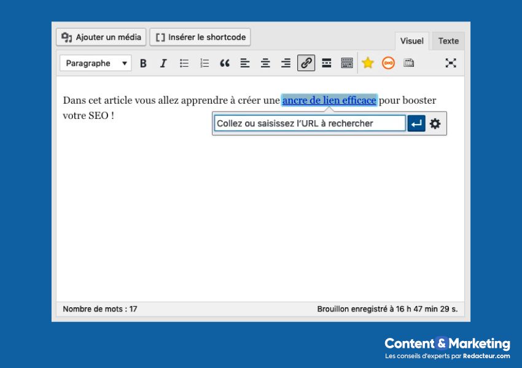Image resolution: width=522 pixels, height=368 pixels.
Task: Select the Visuel editor tab
Action: [x=411, y=41]
